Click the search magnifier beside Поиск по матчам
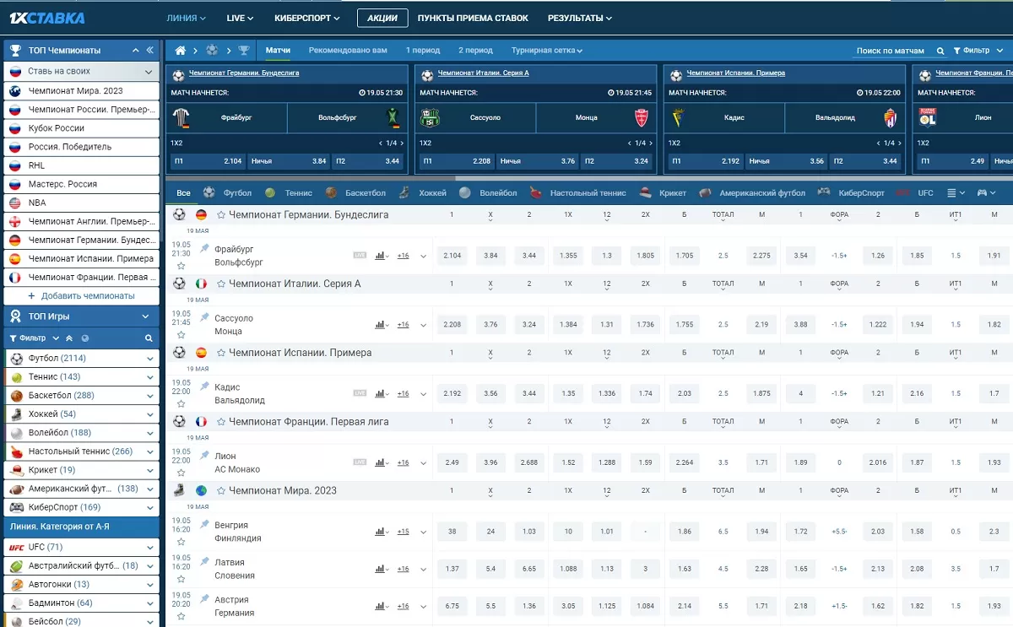The image size is (1013, 627). pos(941,51)
